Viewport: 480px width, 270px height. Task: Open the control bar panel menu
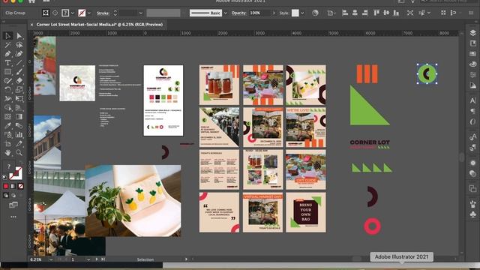point(471,13)
